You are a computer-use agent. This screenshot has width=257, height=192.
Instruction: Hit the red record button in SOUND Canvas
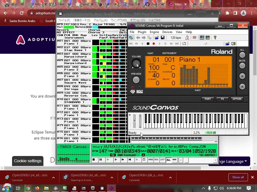tap(154, 43)
